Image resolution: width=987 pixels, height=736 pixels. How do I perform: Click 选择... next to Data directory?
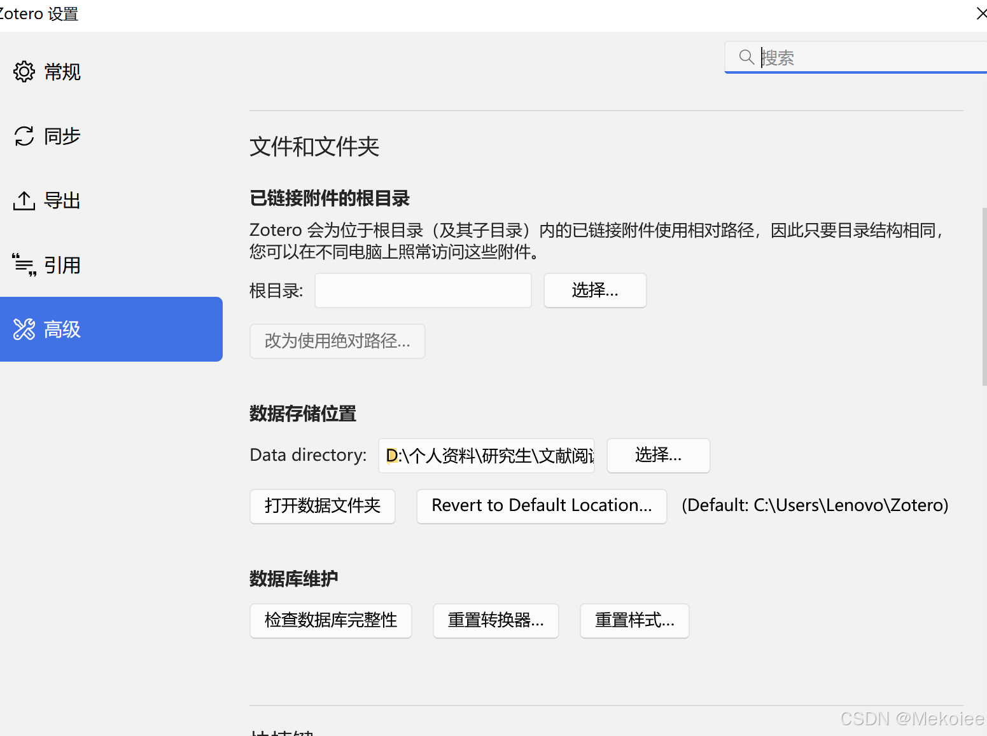tap(659, 455)
